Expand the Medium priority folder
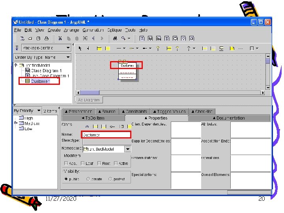This screenshot has height=213, width=284. tap(16, 123)
